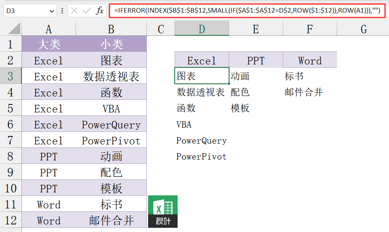The width and height of the screenshot is (389, 232).
Task: Click cell B12 containing 邮件合并
Action: 111,220
